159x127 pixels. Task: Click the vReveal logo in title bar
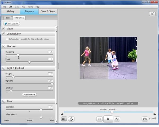[3, 3]
